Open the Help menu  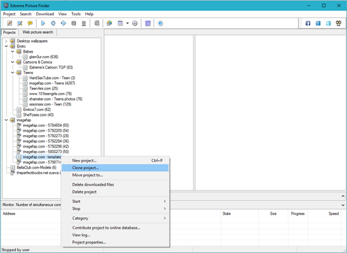(90, 14)
